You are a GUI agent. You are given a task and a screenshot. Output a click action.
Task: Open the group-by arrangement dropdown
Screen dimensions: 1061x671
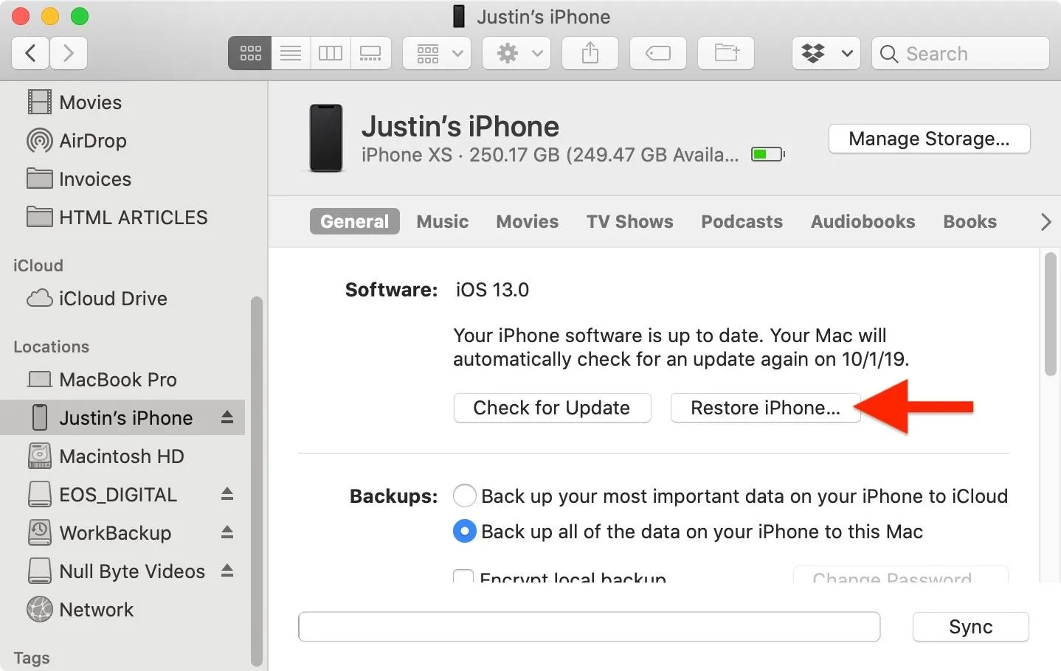pyautogui.click(x=437, y=53)
